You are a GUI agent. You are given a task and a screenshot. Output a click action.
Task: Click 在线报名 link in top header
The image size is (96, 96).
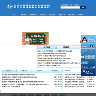(x=63, y=5)
